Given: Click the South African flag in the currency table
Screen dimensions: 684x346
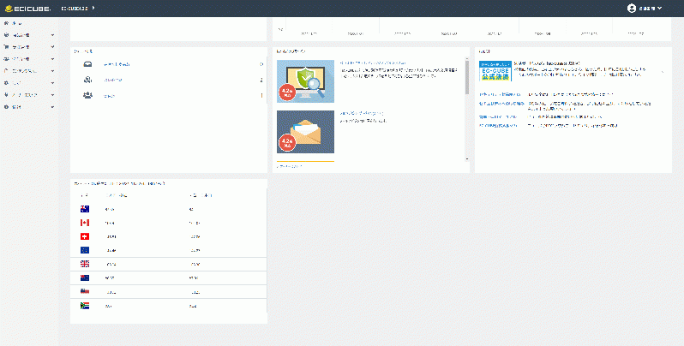Looking at the screenshot, I should [x=85, y=306].
